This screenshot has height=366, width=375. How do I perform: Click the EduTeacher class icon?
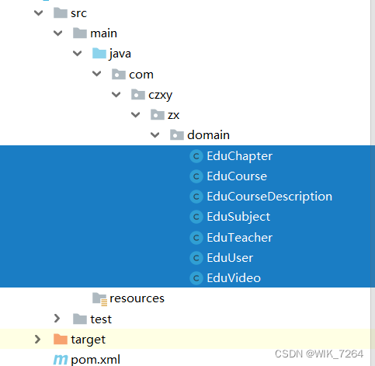click(196, 238)
